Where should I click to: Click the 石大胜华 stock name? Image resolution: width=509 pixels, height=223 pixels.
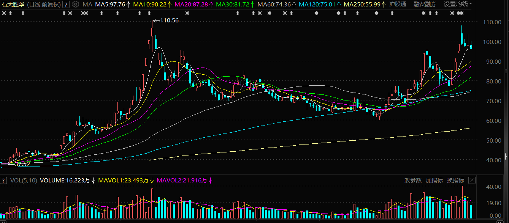13,5
